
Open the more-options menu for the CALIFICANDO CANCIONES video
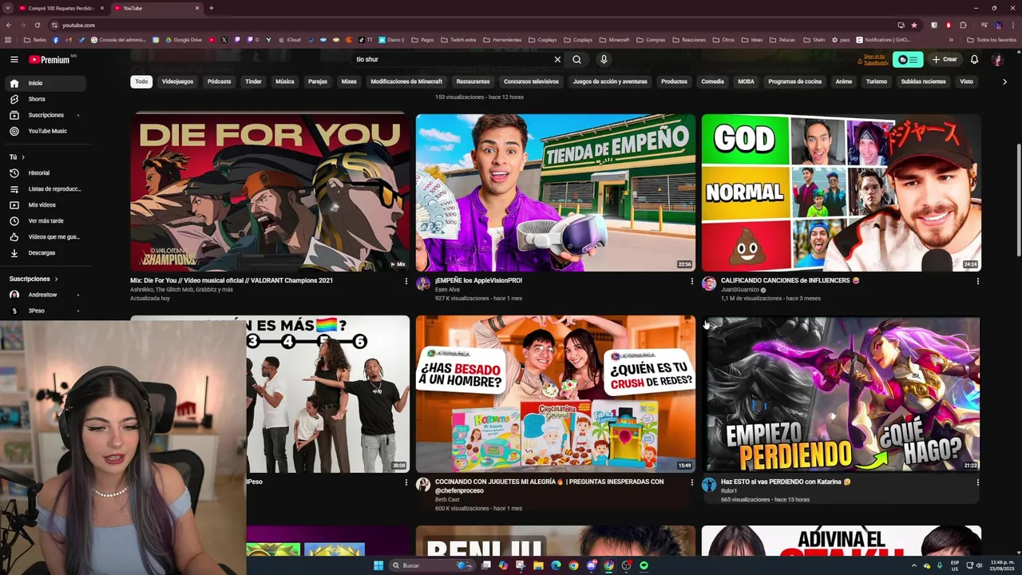[977, 281]
